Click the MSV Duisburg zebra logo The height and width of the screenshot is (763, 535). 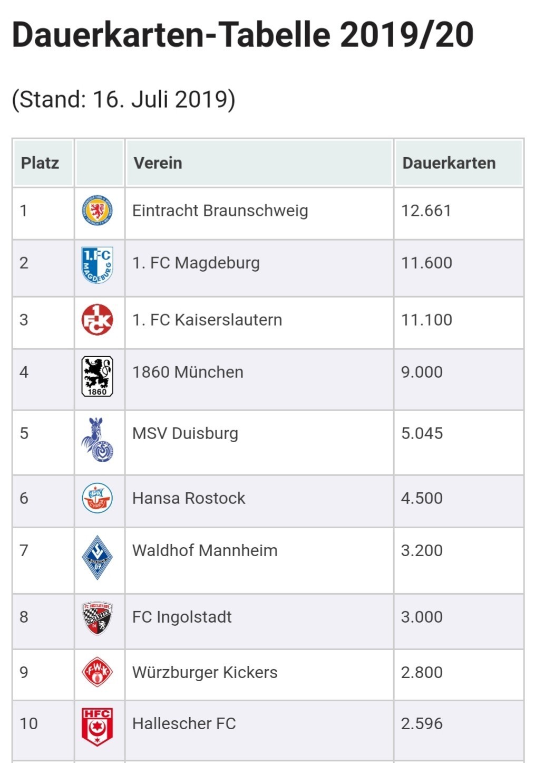point(98,440)
